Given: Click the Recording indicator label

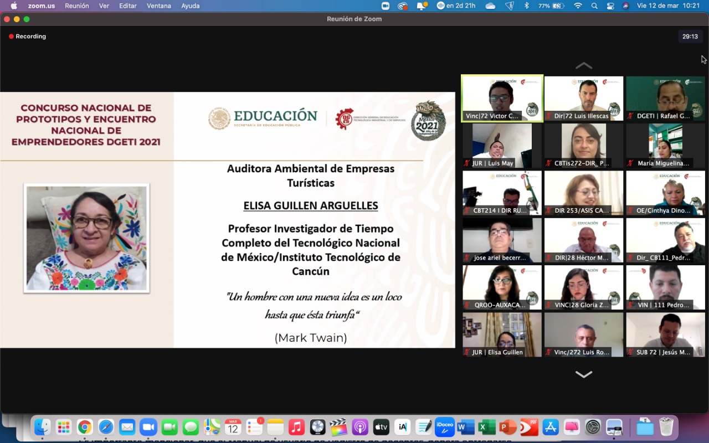Looking at the screenshot, I should pos(30,37).
